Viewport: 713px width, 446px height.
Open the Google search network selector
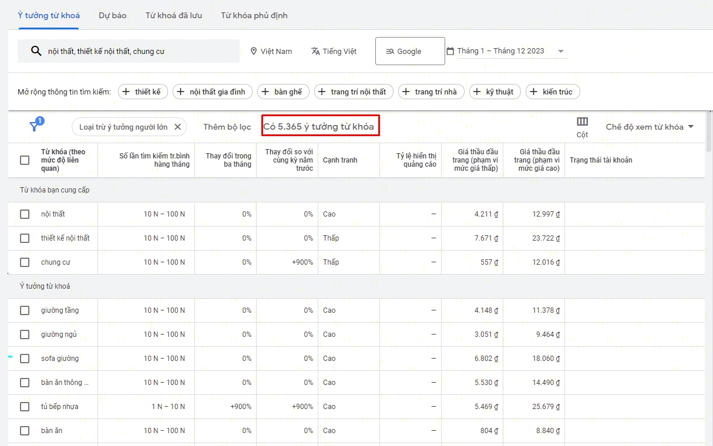click(x=410, y=51)
